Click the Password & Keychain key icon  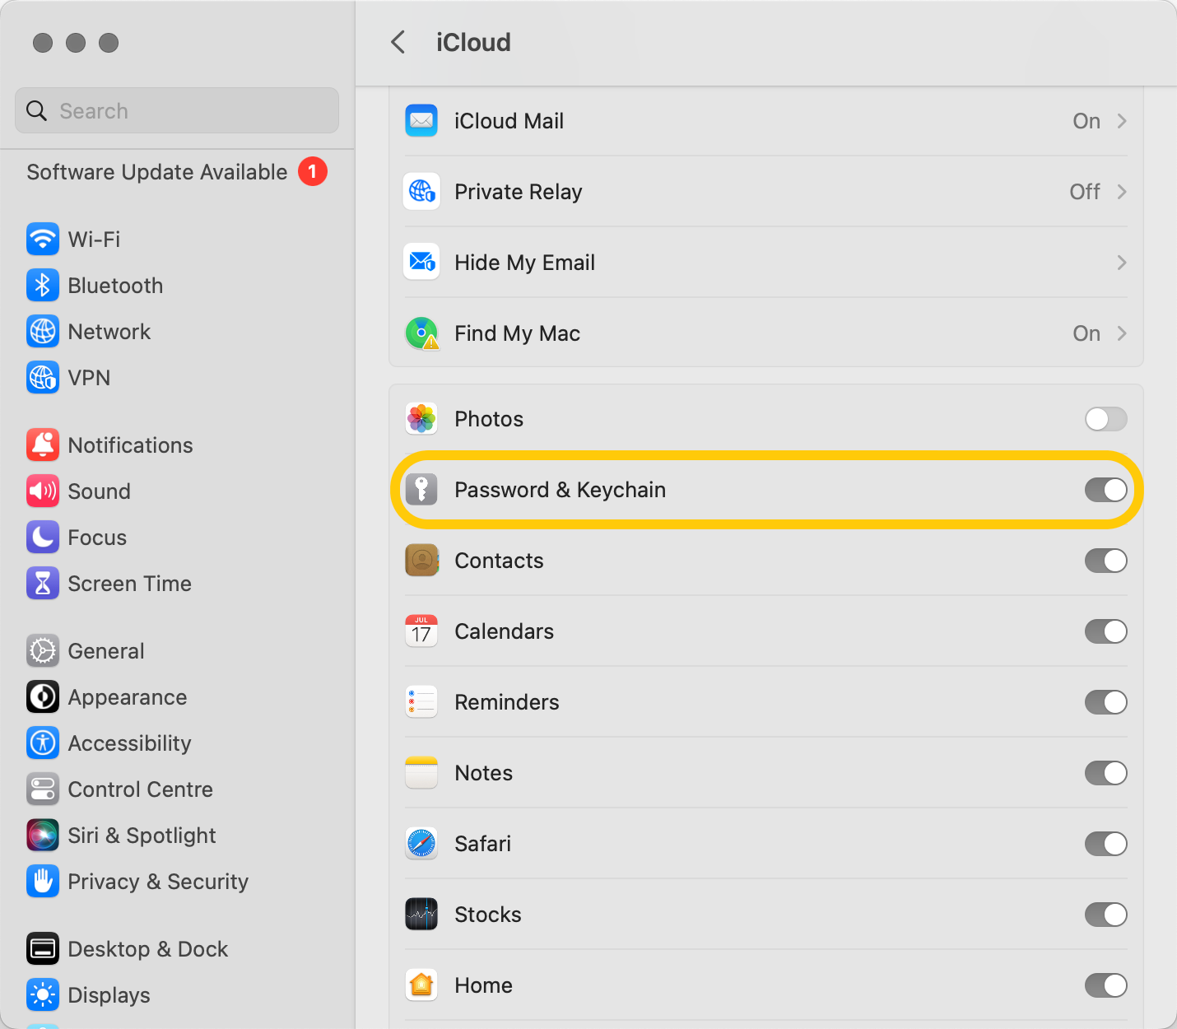point(421,490)
